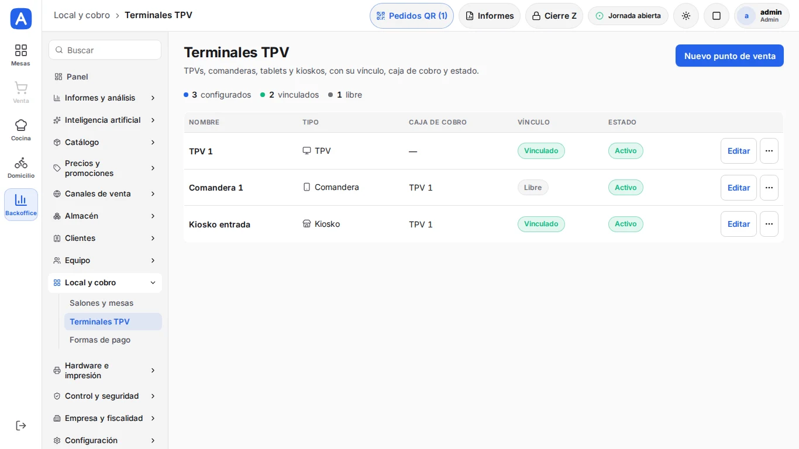Open Pedidos QR (1)
This screenshot has width=799, height=449.
click(x=412, y=16)
